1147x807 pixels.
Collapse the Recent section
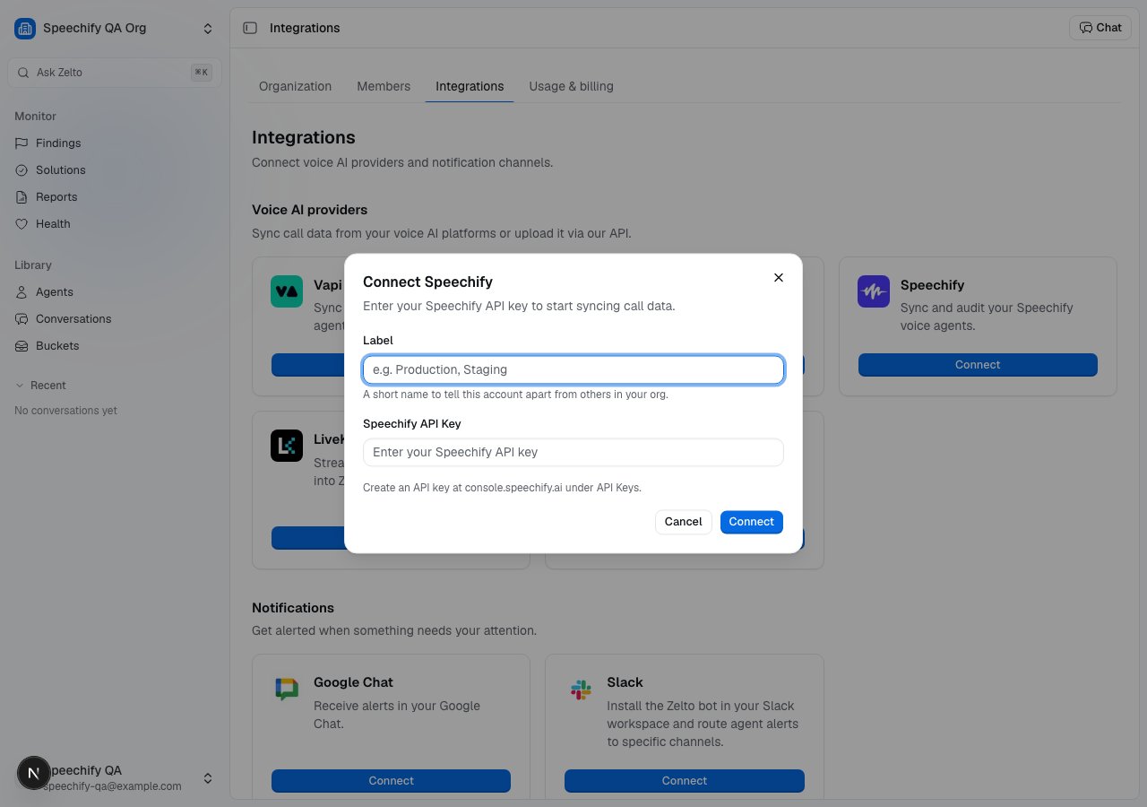coord(40,386)
